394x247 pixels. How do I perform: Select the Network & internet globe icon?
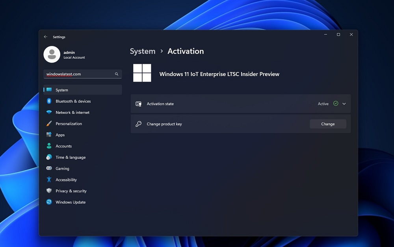(48, 112)
